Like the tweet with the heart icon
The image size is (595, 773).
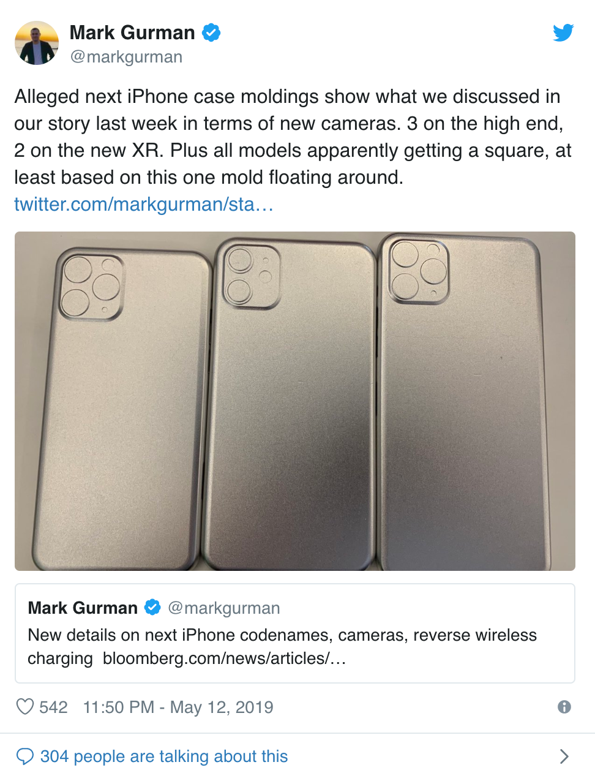25,707
